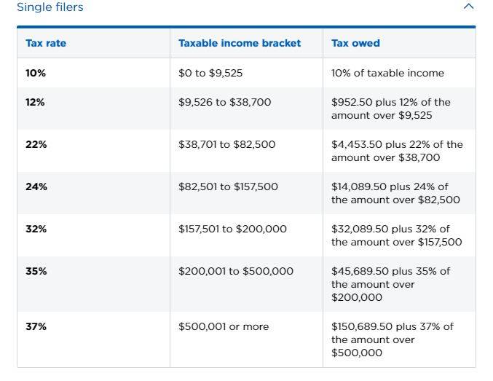Click the $82,501 to $157,500 bracket cell
Screen dimensions: 493x381
coord(228,186)
